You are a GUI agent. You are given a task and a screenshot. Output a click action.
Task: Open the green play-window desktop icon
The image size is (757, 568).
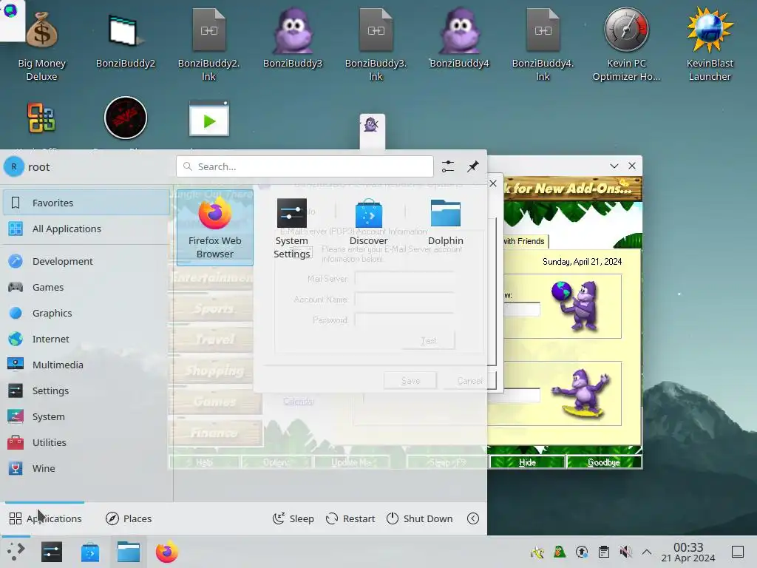(x=208, y=118)
